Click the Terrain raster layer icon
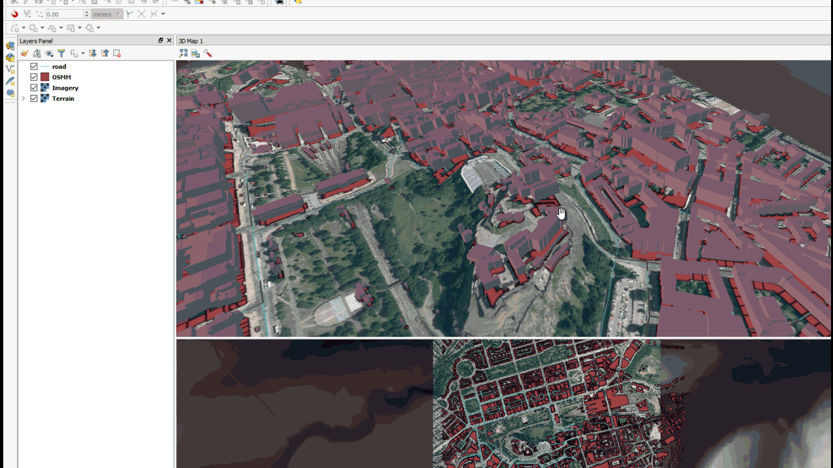The width and height of the screenshot is (833, 468). [x=45, y=99]
